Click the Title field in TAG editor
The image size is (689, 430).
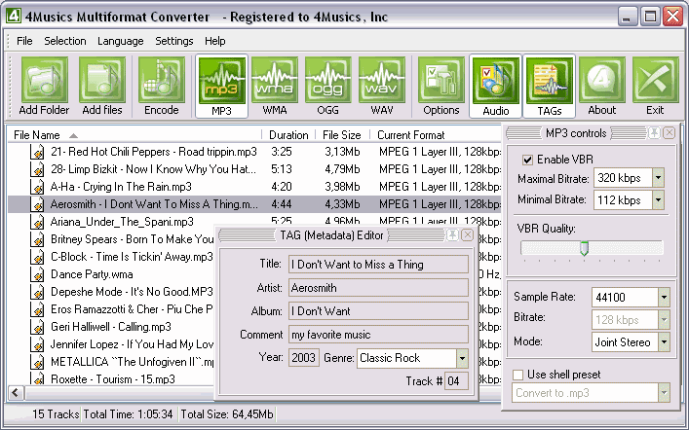(378, 265)
